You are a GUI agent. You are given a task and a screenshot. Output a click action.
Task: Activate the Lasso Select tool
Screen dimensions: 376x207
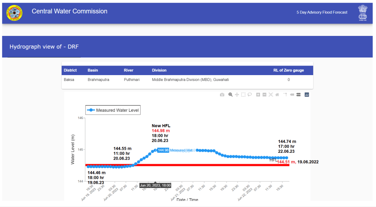[249, 95]
